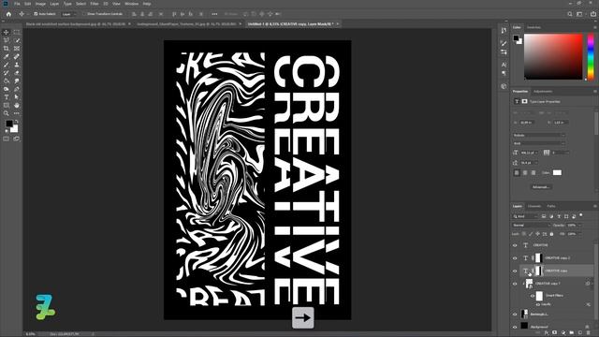Select the Pen tool
599x337 pixels.
click(17, 89)
